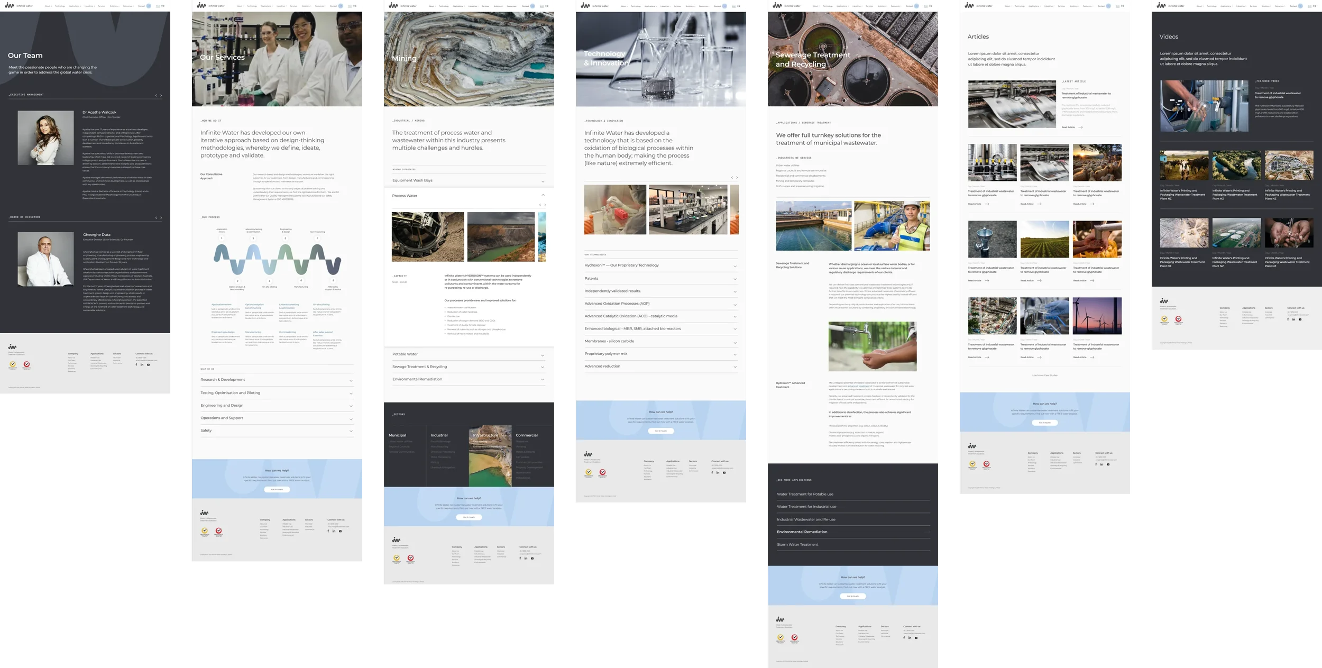The width and height of the screenshot is (1322, 668).
Task: Open the river aerial video thumbnail
Action: tap(1236, 166)
